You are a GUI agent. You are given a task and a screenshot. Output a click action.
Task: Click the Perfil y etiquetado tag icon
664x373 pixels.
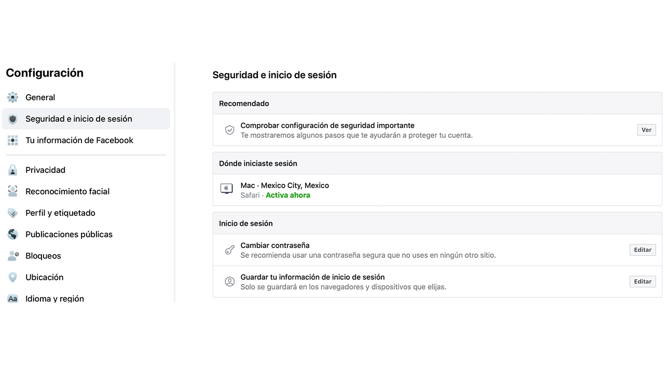tap(12, 213)
